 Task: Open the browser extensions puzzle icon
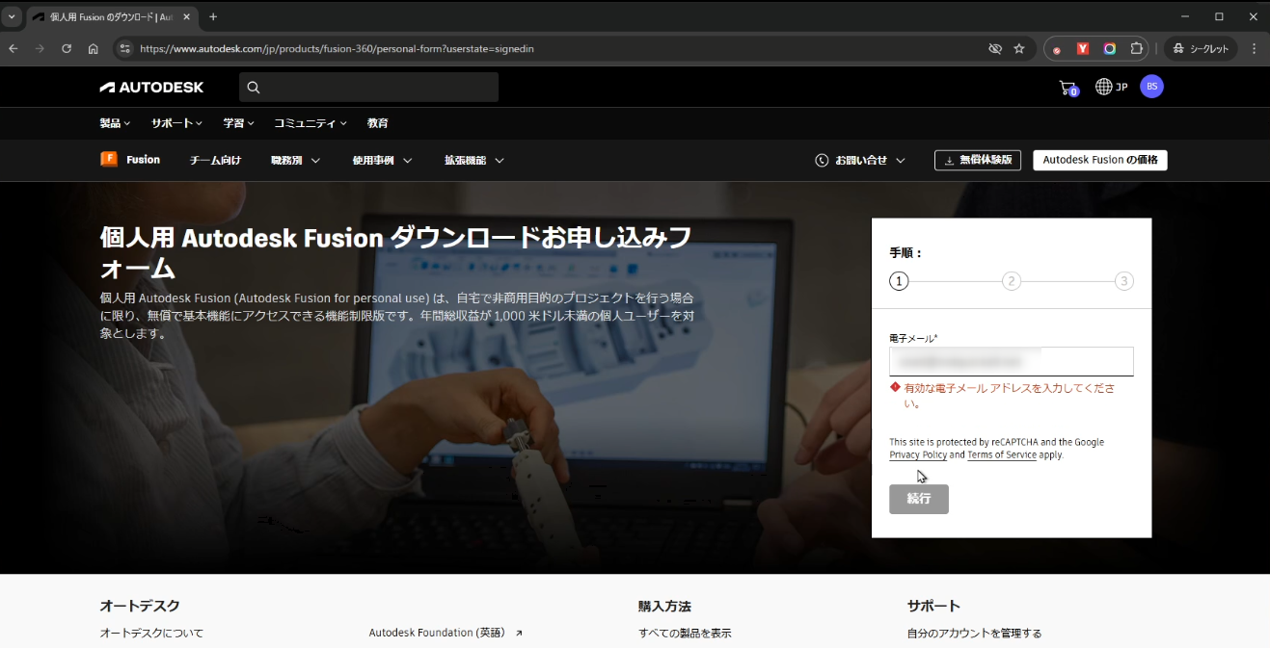(1137, 48)
